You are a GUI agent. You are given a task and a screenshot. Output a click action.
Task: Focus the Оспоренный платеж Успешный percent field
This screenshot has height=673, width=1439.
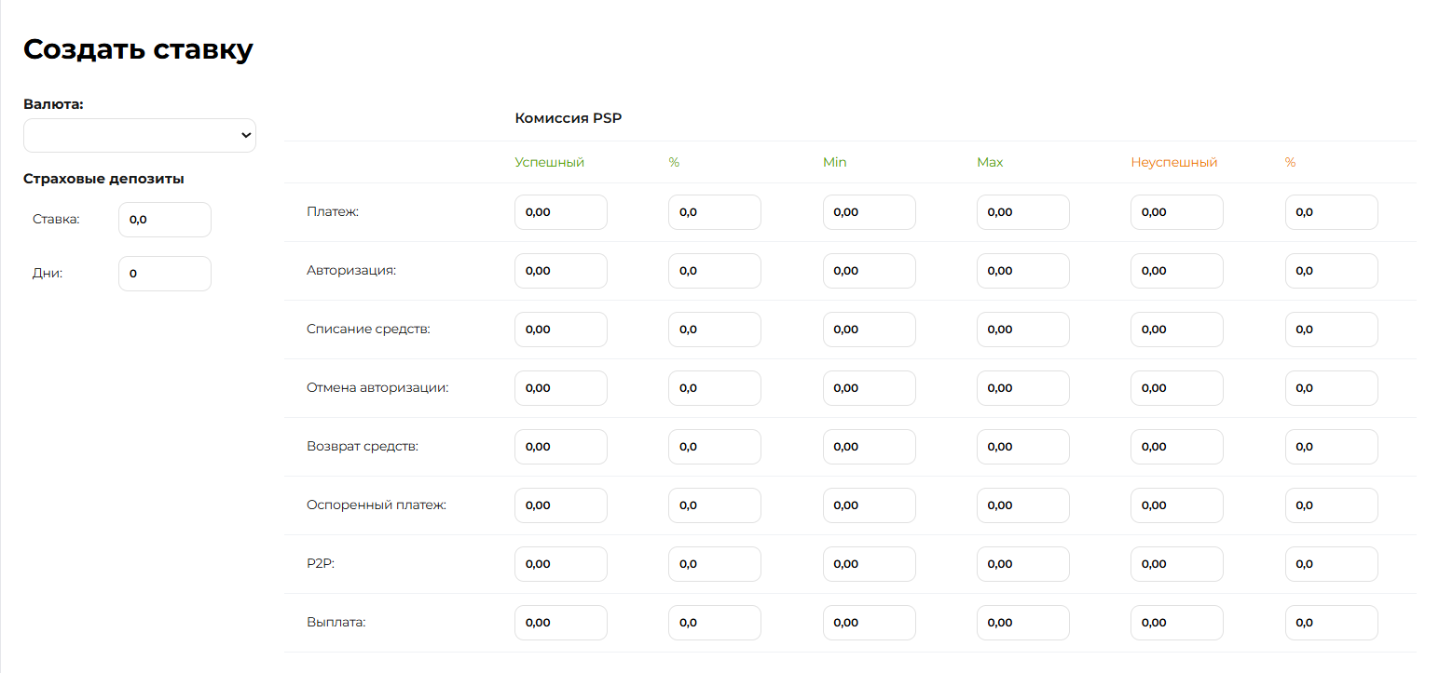[714, 505]
